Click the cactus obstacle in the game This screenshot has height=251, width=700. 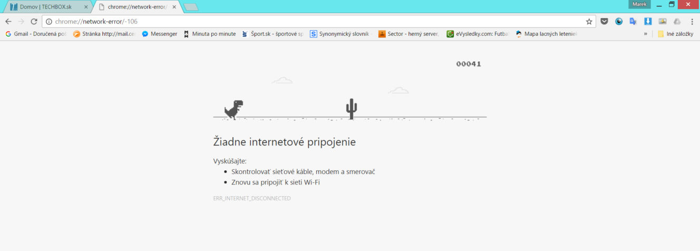(x=352, y=109)
